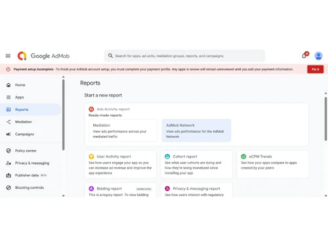This screenshot has height=246, width=328.
Task: Click the search input field
Action: (185, 56)
